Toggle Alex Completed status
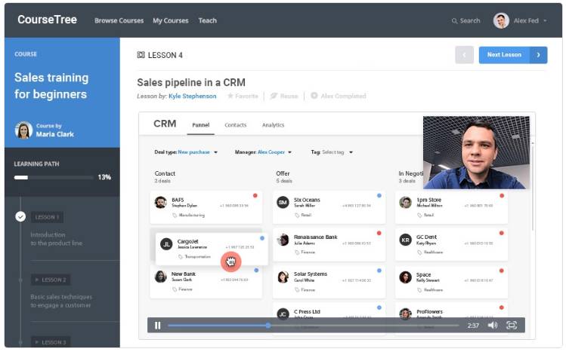566x352 pixels. pyautogui.click(x=339, y=96)
